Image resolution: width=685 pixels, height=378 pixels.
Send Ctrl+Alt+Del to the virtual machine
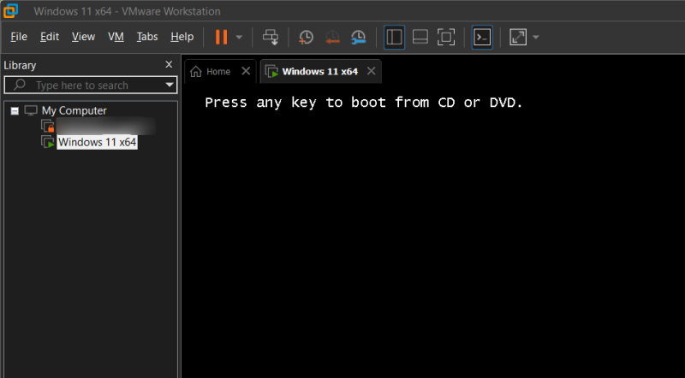(x=271, y=37)
